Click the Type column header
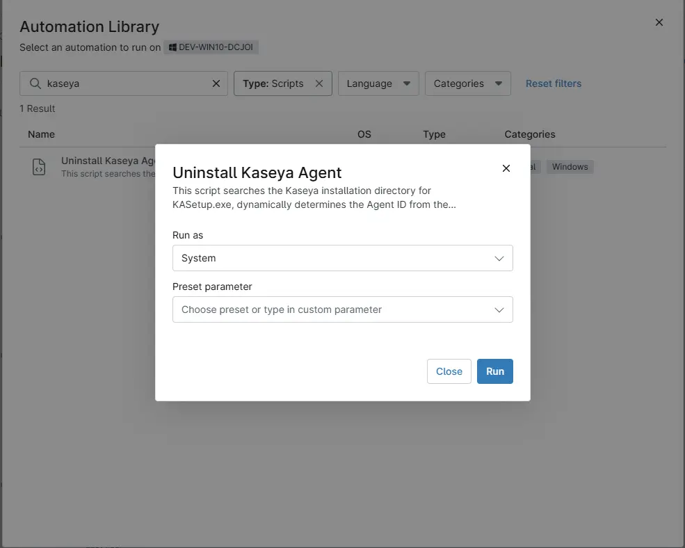685x548 pixels. (434, 134)
